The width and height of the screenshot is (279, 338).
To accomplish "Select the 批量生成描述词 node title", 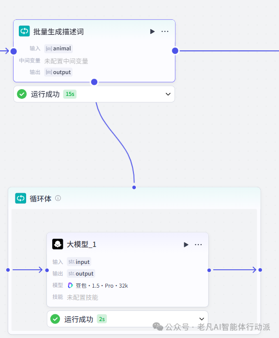I will click(x=59, y=31).
